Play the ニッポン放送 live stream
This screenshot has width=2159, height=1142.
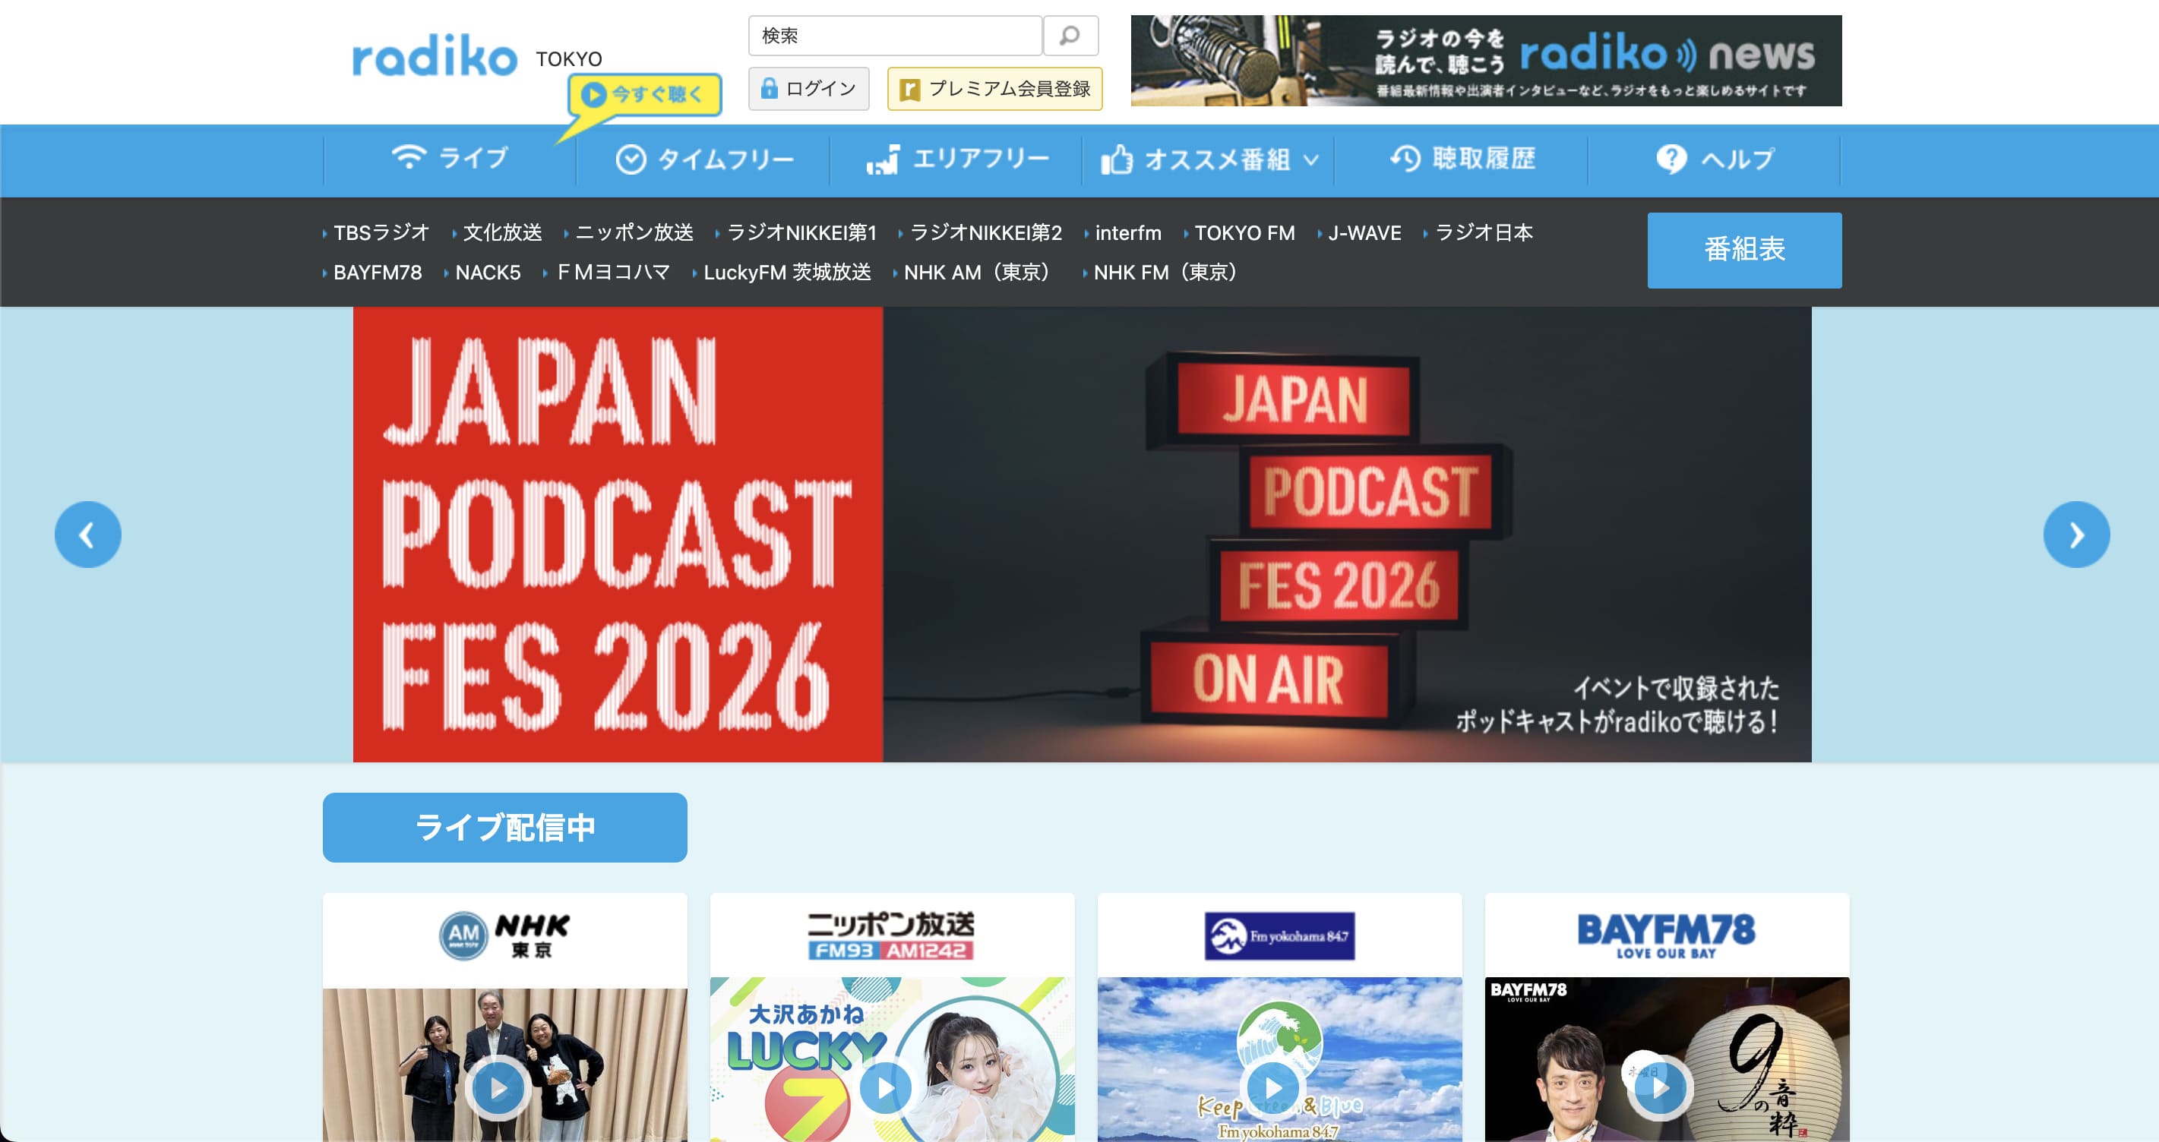(886, 1087)
